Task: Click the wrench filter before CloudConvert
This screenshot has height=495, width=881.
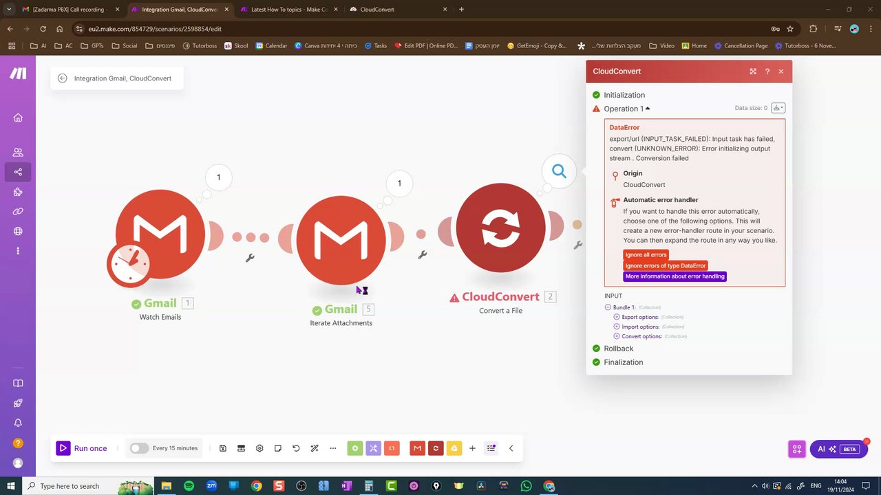Action: [x=423, y=254]
